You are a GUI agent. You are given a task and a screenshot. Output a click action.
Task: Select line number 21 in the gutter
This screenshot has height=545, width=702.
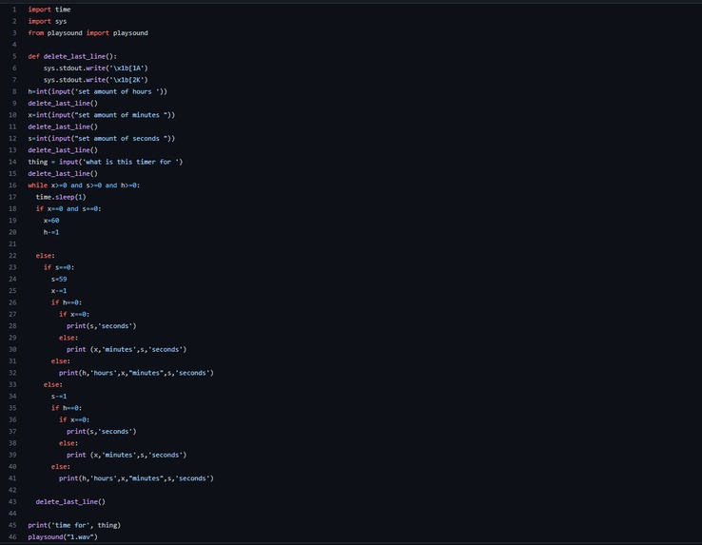(x=12, y=244)
